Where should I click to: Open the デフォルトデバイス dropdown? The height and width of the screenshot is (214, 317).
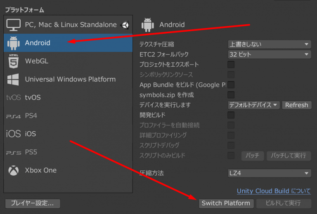pos(254,105)
